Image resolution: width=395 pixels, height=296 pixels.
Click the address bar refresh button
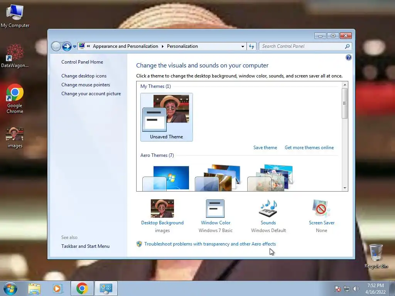252,46
